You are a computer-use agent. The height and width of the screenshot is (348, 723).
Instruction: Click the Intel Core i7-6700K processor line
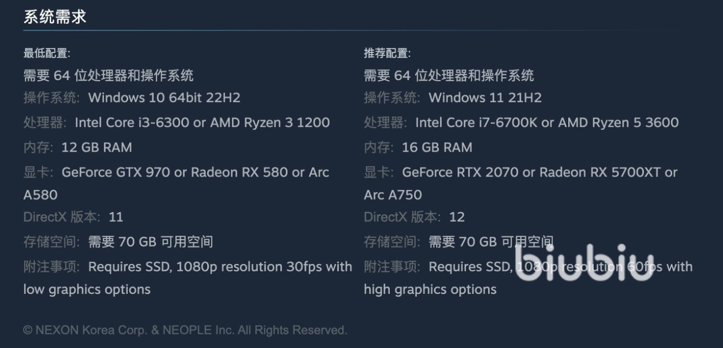(546, 122)
